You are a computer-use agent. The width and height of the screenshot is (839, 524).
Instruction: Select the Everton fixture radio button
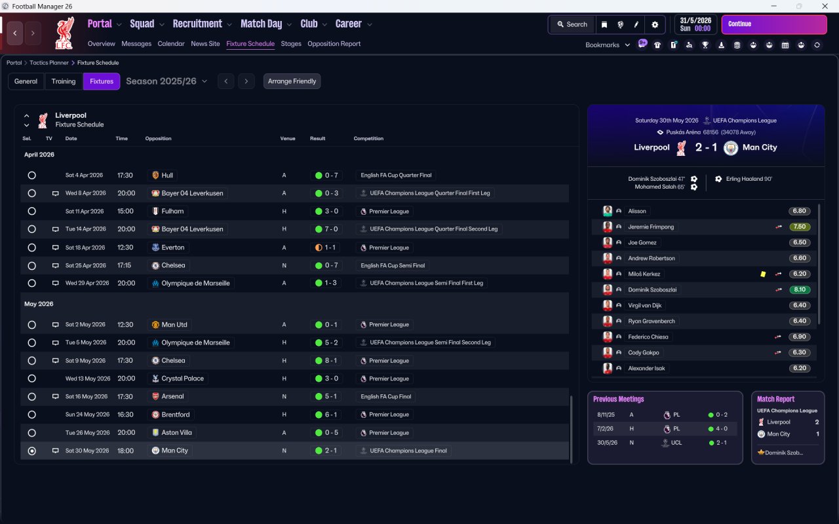pyautogui.click(x=31, y=248)
